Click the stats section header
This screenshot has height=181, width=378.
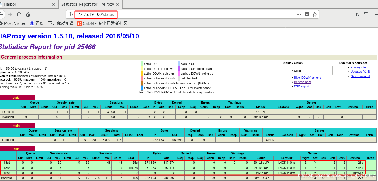[16, 98]
